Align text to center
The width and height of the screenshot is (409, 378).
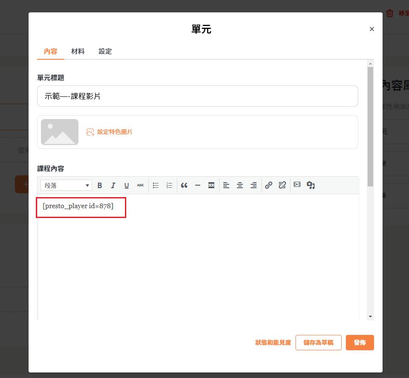(240, 185)
